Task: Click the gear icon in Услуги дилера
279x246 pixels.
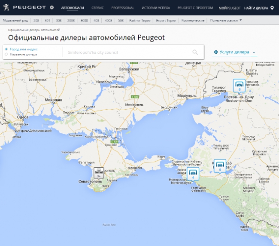Action: 216,52
